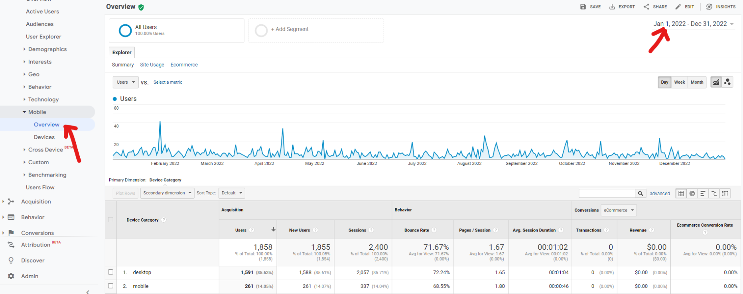
Task: Expand the Geo menu
Action: point(34,74)
